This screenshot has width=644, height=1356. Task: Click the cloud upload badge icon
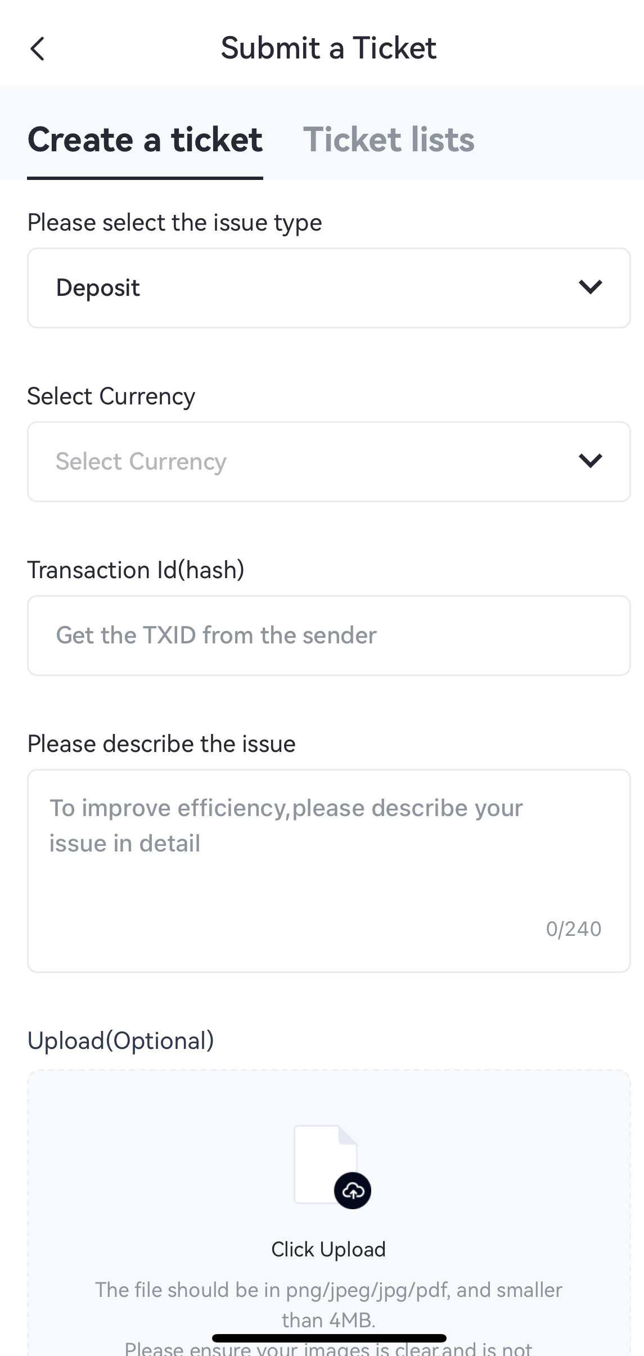353,1191
